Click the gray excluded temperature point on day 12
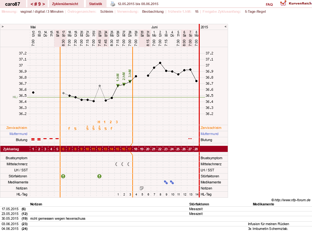312x242 pixels. [x=100, y=86]
